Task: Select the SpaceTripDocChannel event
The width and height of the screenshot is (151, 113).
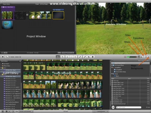Action: pyautogui.click(x=11, y=104)
